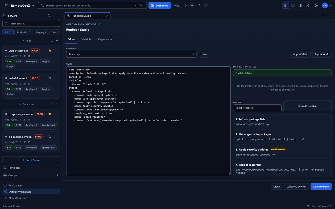This screenshot has height=209, width=335.
Task: Open the Patch day runbook dropdown
Action: [131, 54]
